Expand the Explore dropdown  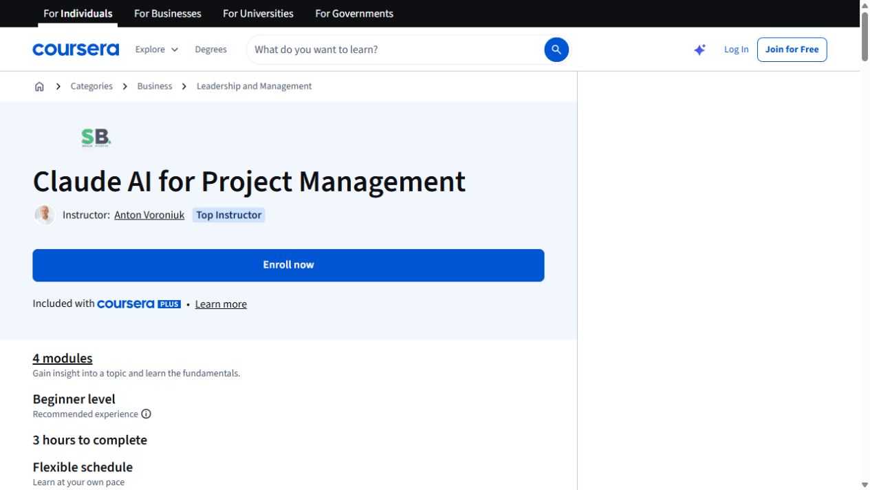[157, 50]
